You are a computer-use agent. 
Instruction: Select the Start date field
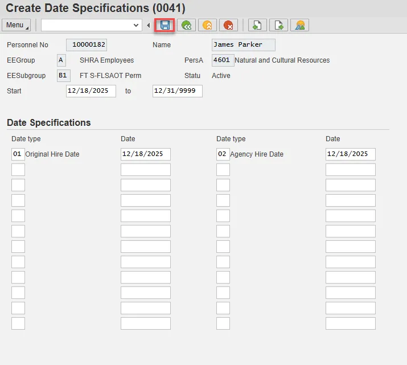pyautogui.click(x=91, y=91)
